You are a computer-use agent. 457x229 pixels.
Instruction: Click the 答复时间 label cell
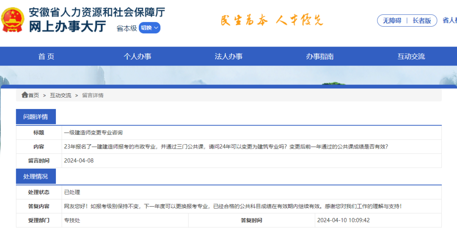(251, 221)
